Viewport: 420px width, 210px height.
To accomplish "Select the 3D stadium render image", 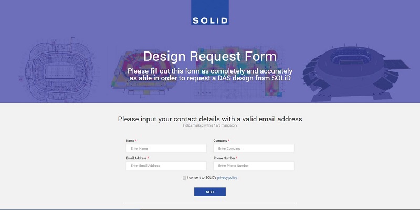I will 356,72.
